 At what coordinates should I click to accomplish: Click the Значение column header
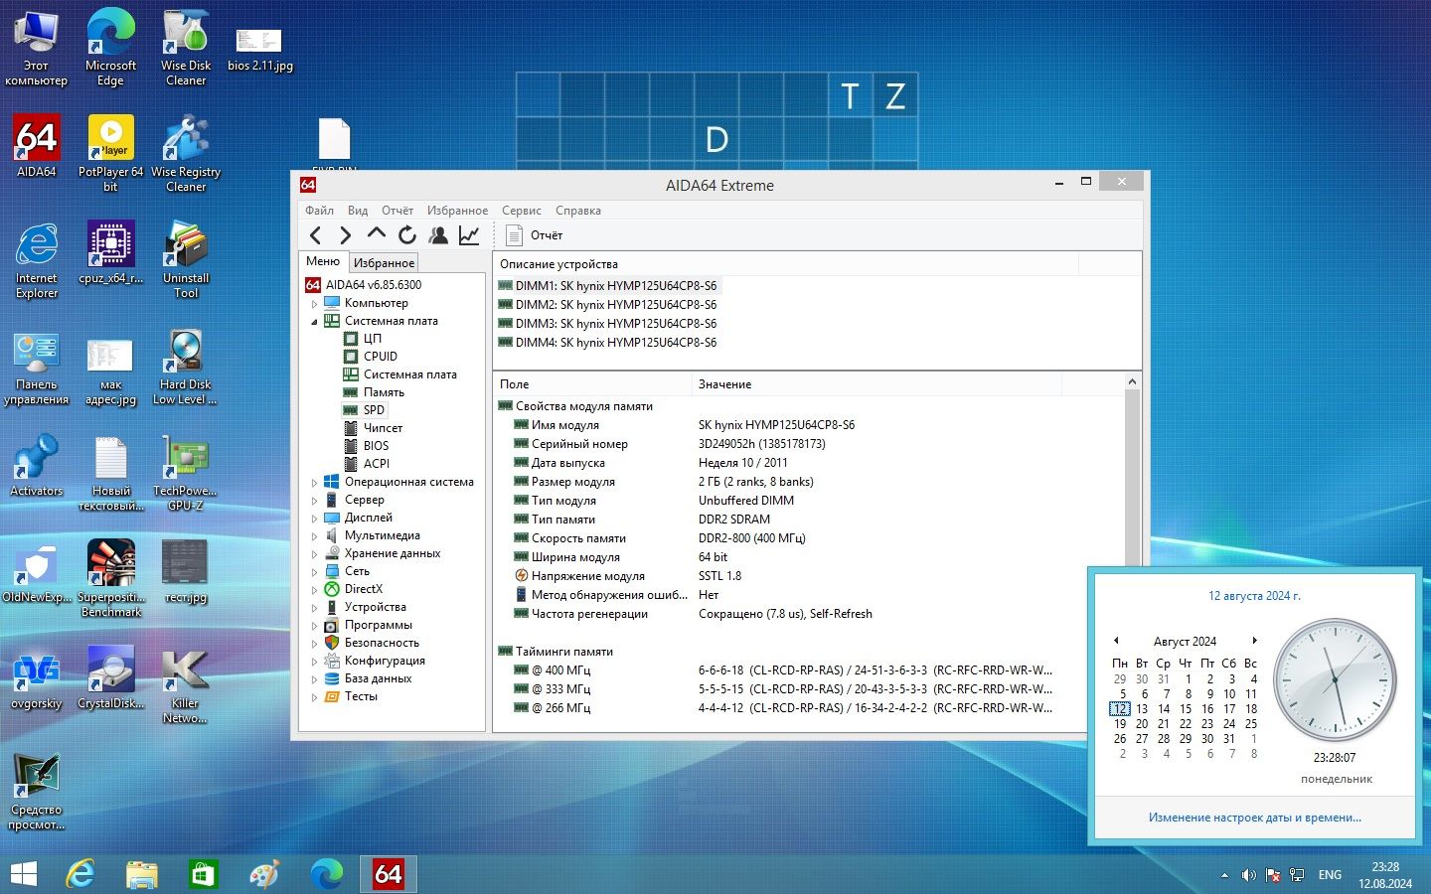[878, 384]
